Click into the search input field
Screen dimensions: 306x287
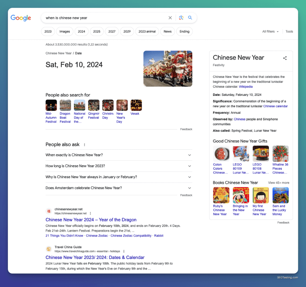104,18
